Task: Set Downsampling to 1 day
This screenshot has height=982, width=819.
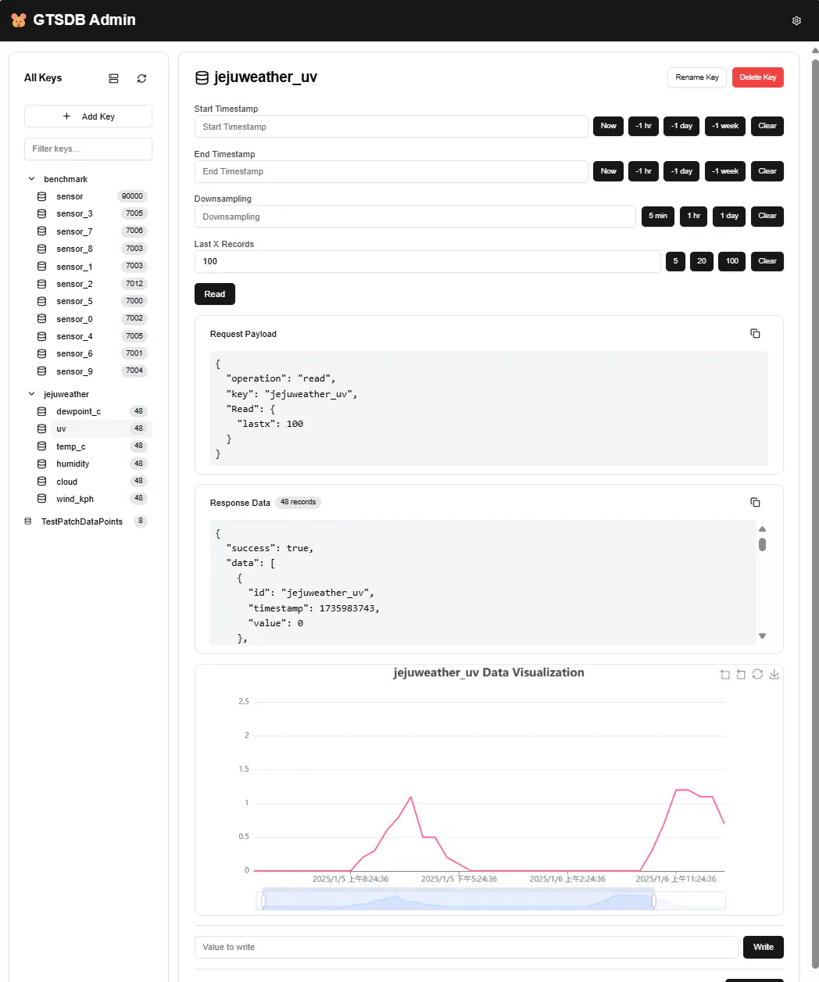Action: pos(729,216)
